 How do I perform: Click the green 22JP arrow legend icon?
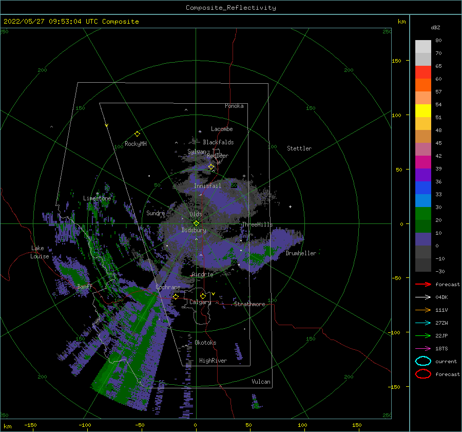pos(423,335)
